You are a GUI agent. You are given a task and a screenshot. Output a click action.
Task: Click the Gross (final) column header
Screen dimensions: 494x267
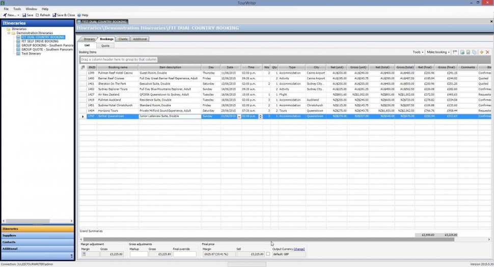[447, 67]
